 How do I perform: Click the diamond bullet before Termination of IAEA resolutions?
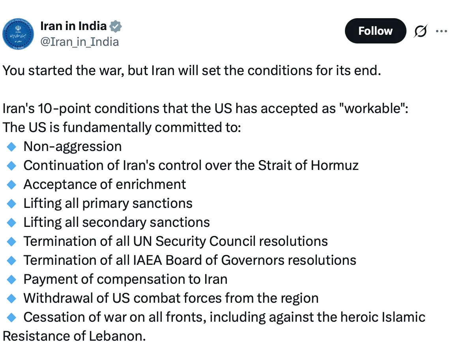point(11,260)
